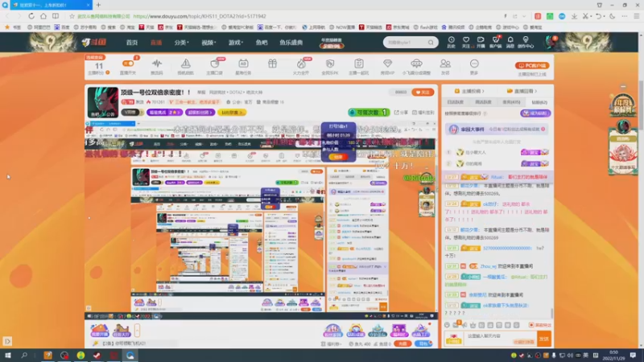The width and height of the screenshot is (644, 362).
Task: Expand the 分类 dropdown in navigation
Action: [181, 43]
